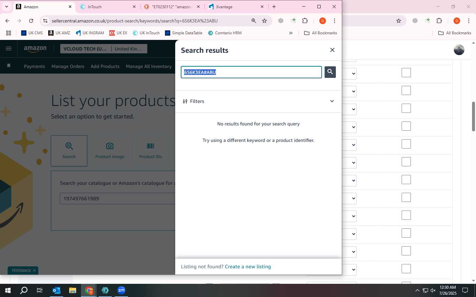Tick the first checkbox in background window
Viewport: 476px width, 297px height.
click(x=406, y=73)
